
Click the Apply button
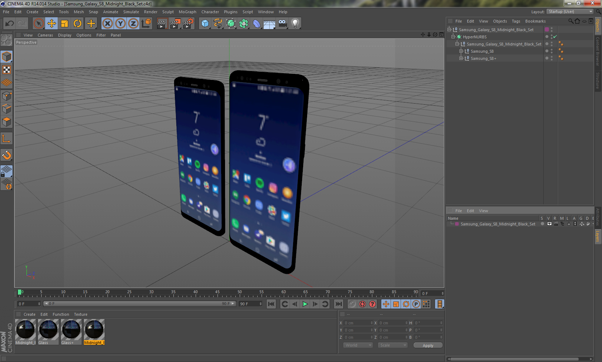point(428,346)
